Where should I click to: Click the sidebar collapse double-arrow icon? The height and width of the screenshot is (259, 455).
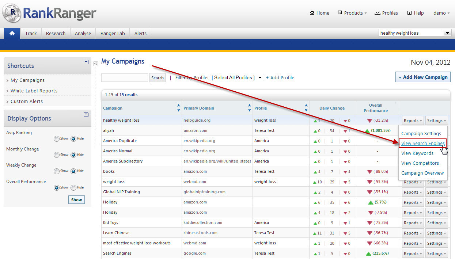(x=95, y=64)
